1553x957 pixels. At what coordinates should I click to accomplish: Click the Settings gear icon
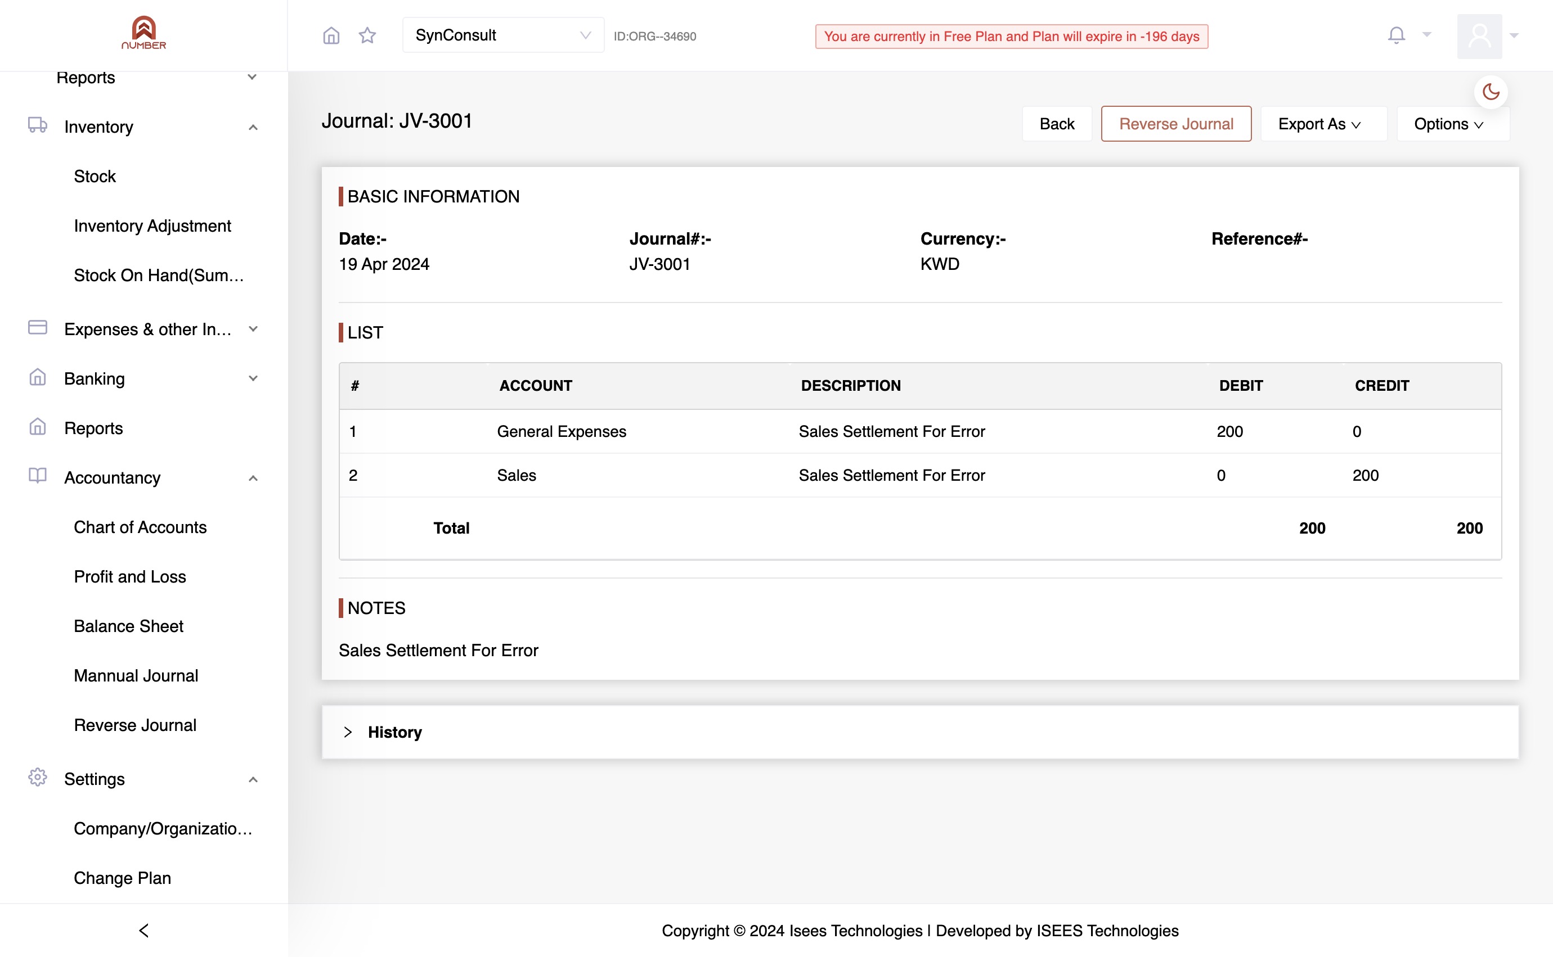click(x=37, y=777)
